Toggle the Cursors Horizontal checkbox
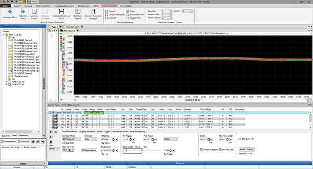313x169 pixels. [106, 15]
